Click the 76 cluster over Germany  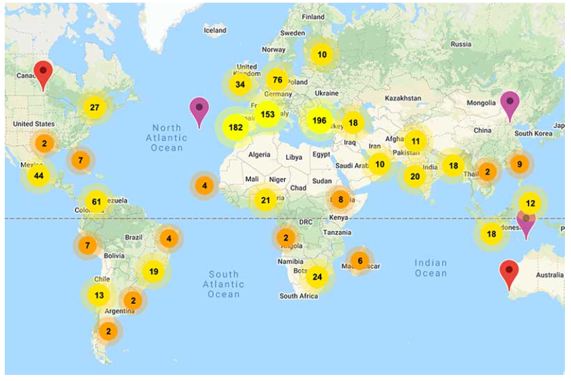277,80
